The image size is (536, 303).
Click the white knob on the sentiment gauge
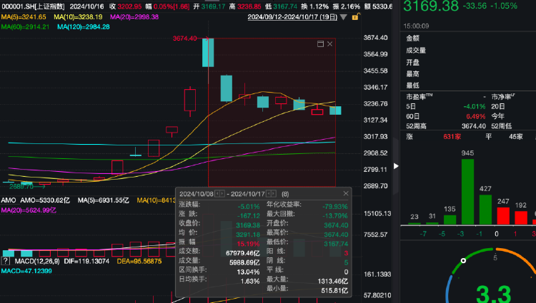coord(463,261)
